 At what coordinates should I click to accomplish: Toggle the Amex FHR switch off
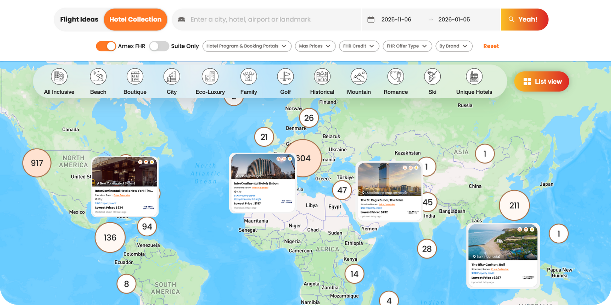(x=106, y=46)
